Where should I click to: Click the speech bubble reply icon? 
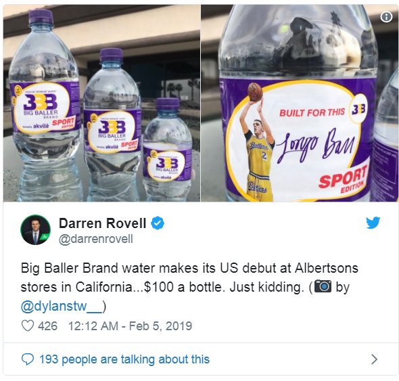(x=28, y=359)
